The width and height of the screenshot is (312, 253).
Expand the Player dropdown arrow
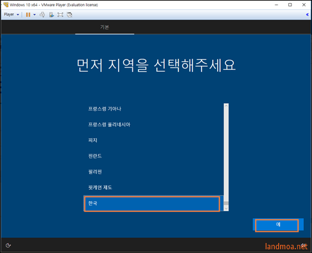(18, 14)
